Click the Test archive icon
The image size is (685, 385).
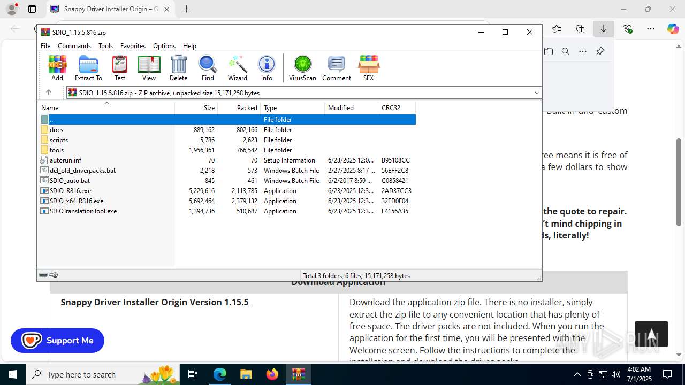pyautogui.click(x=120, y=68)
